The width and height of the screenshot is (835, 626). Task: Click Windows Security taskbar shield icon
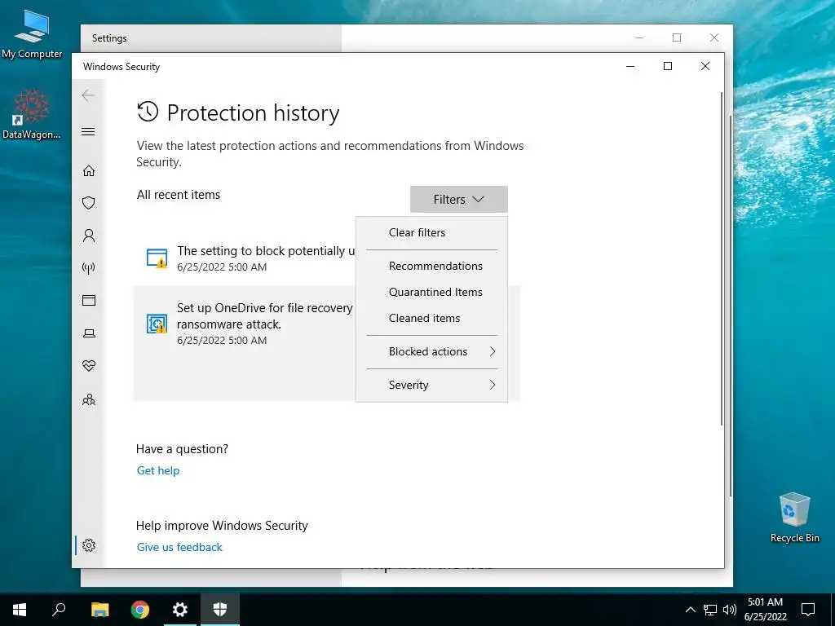tap(220, 610)
